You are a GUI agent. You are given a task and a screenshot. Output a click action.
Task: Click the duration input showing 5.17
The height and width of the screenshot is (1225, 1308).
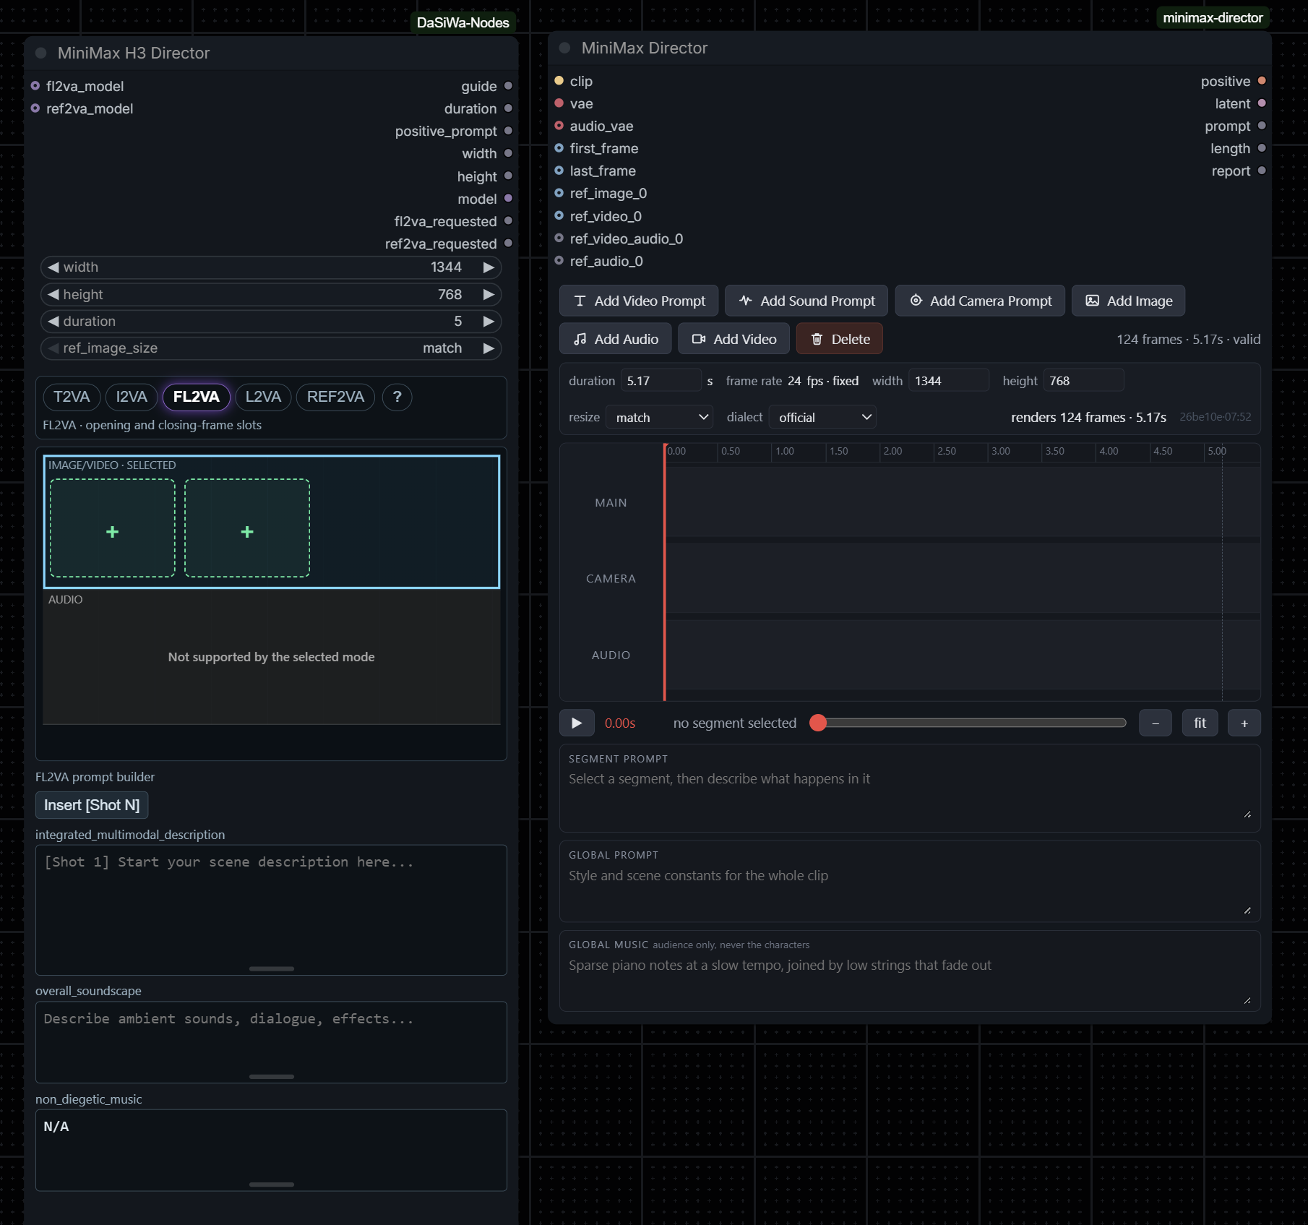661,380
